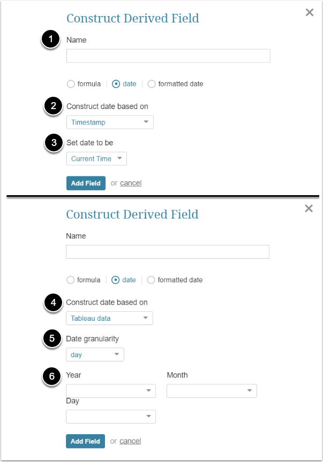
Task: Click cancel link in bottom dialog
Action: click(130, 441)
